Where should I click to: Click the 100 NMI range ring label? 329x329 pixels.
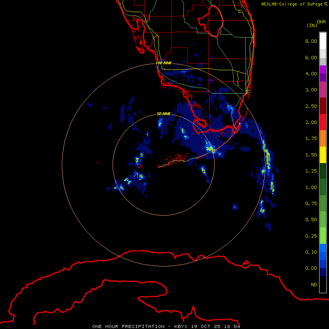pos(163,63)
